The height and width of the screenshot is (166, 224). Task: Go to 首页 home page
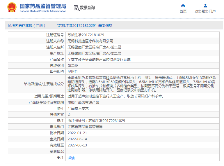tap(183, 11)
